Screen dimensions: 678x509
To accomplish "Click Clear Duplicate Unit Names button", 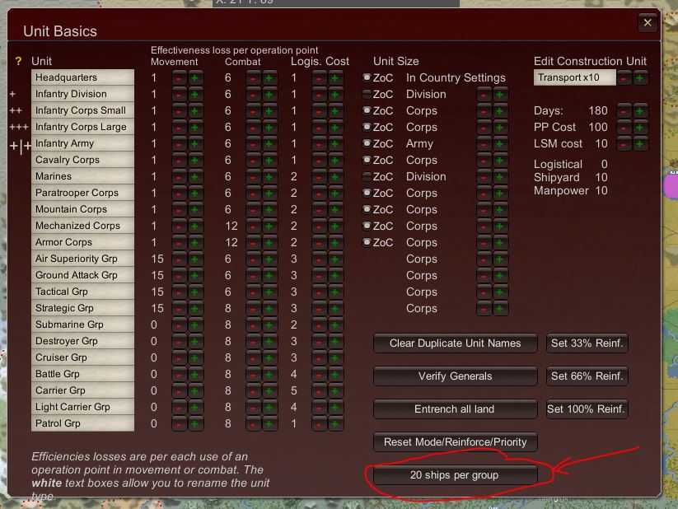I will coord(456,343).
